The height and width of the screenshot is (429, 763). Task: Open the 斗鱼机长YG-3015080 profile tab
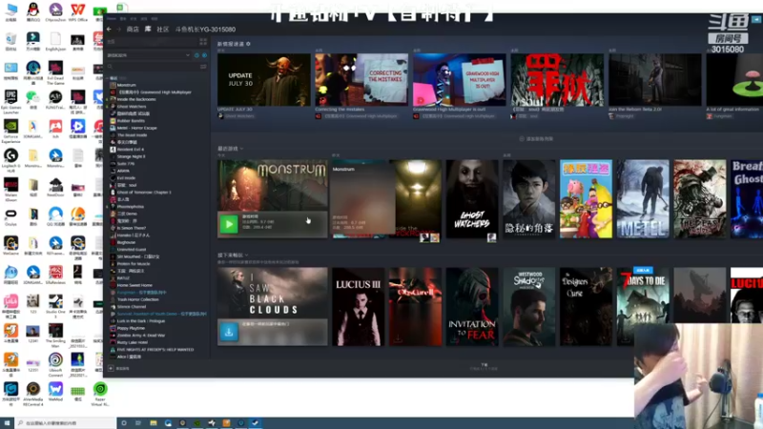pos(205,30)
